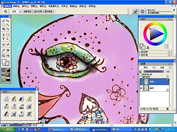The height and width of the screenshot is (132, 177).
Task: Select the Magnifier tool in toolbox
Action: tap(4, 56)
